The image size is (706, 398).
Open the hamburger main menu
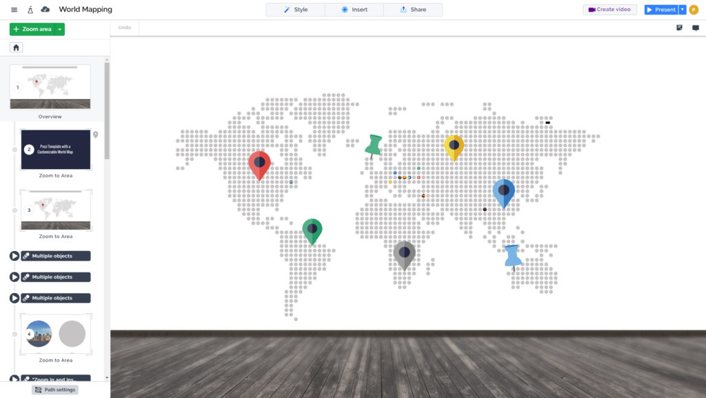click(14, 10)
